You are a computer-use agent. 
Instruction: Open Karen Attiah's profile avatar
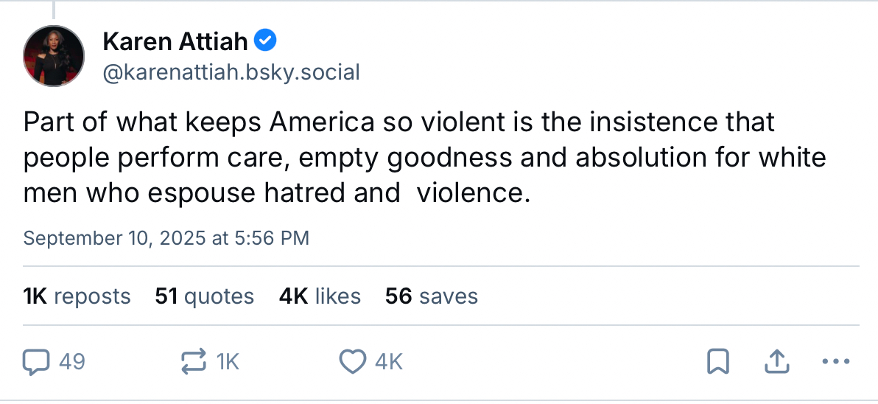(x=54, y=56)
